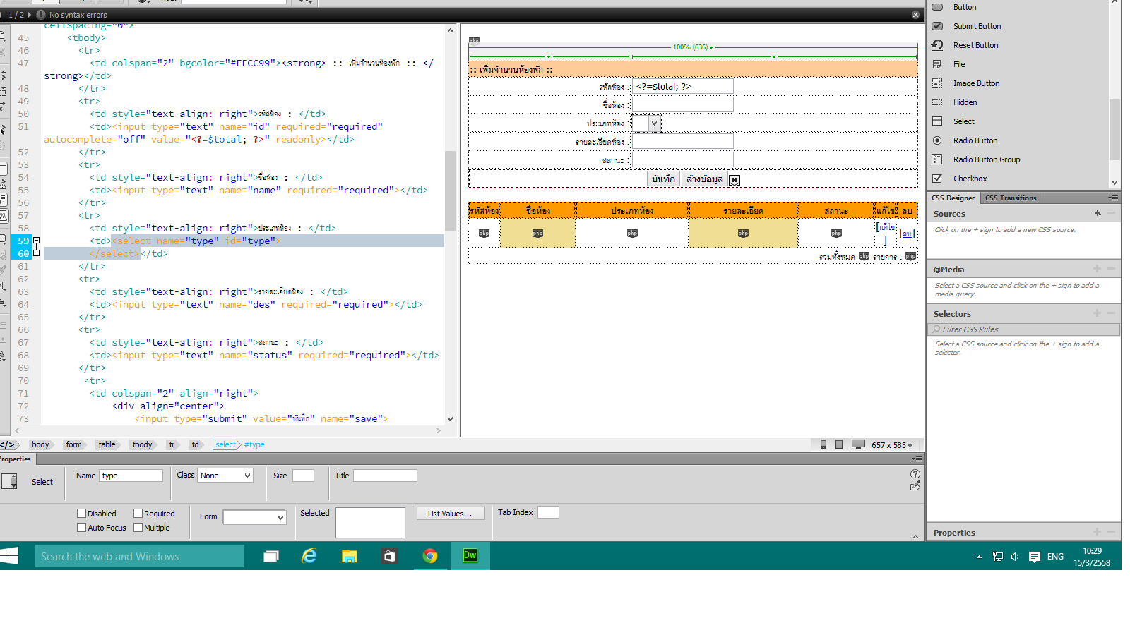The image size is (1130, 635).
Task: Click the Name field containing type
Action: [131, 476]
